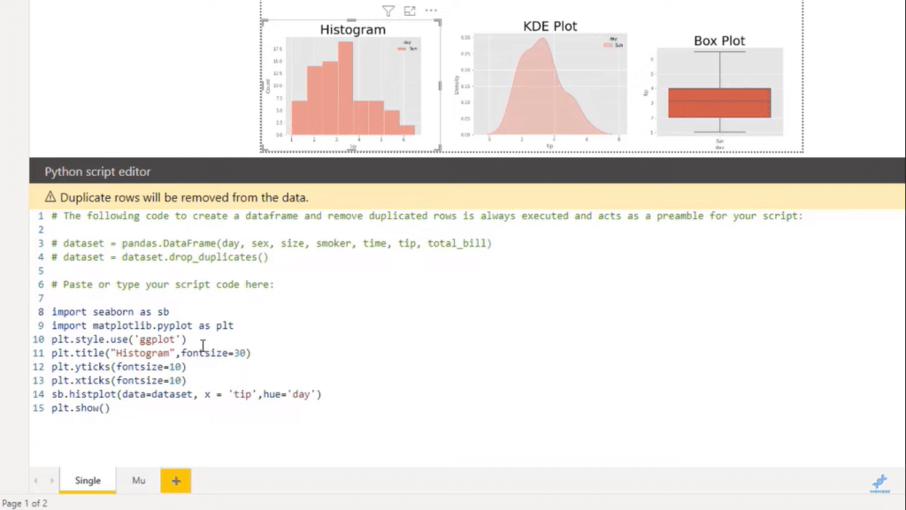
Task: Click the 'Duplicate rows will be removed' warning text
Action: coord(184,197)
